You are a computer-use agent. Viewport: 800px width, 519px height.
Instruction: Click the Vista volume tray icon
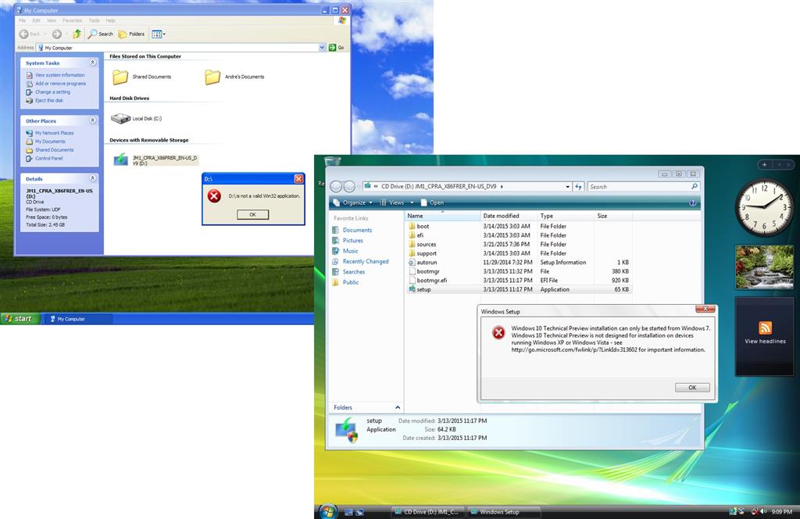click(x=763, y=511)
